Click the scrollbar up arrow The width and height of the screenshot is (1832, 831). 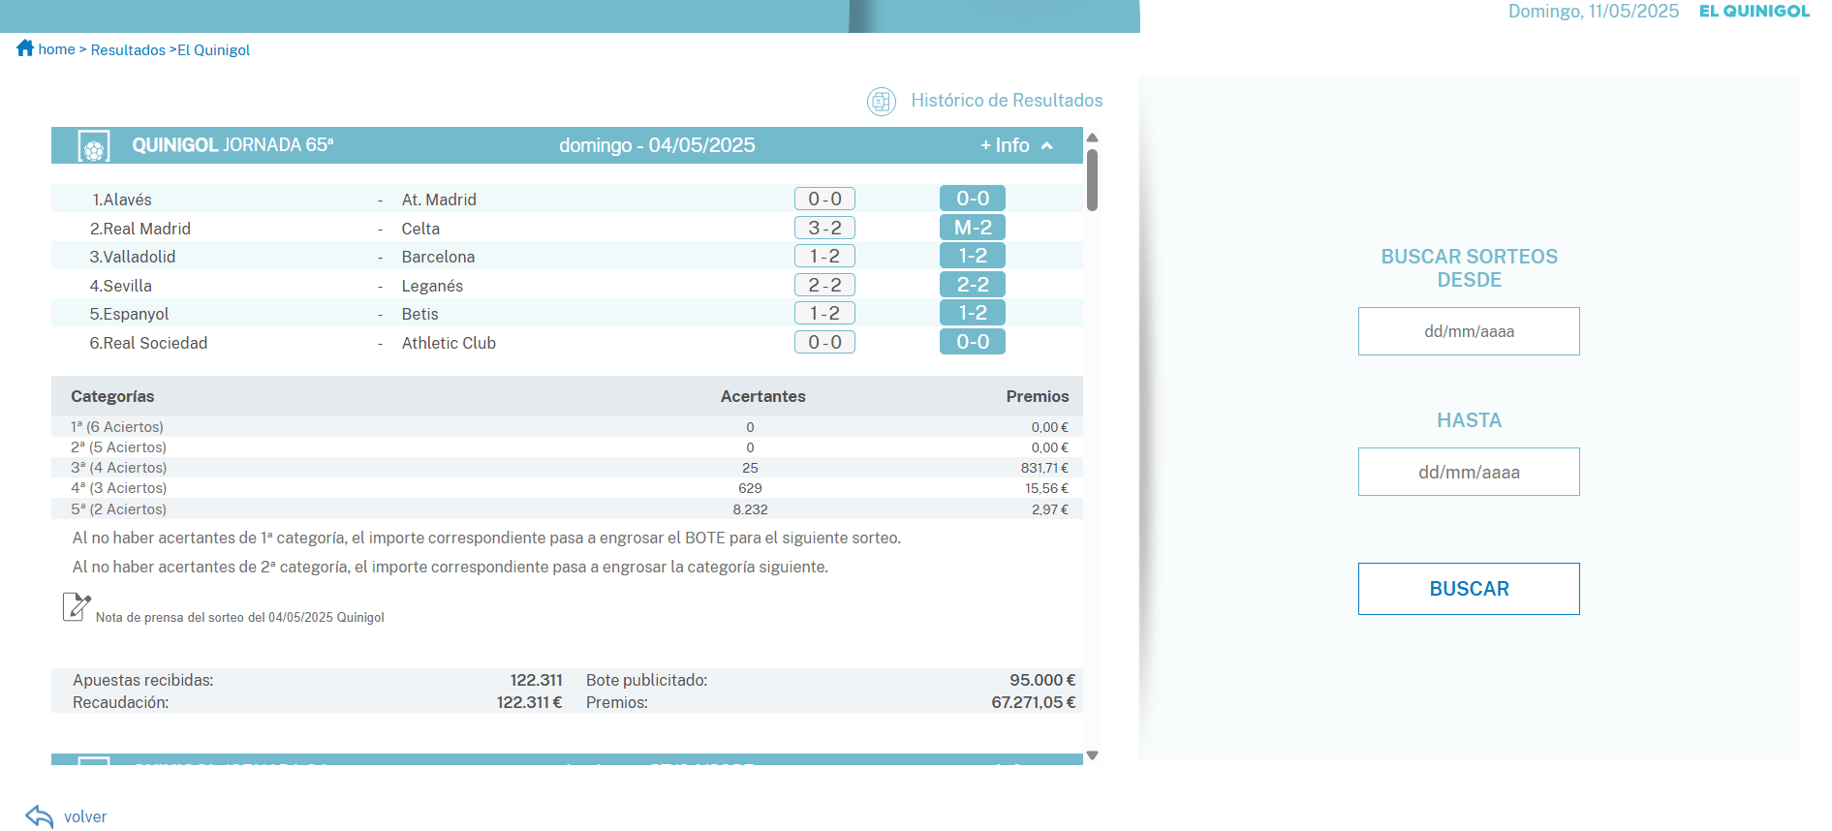coord(1092,138)
